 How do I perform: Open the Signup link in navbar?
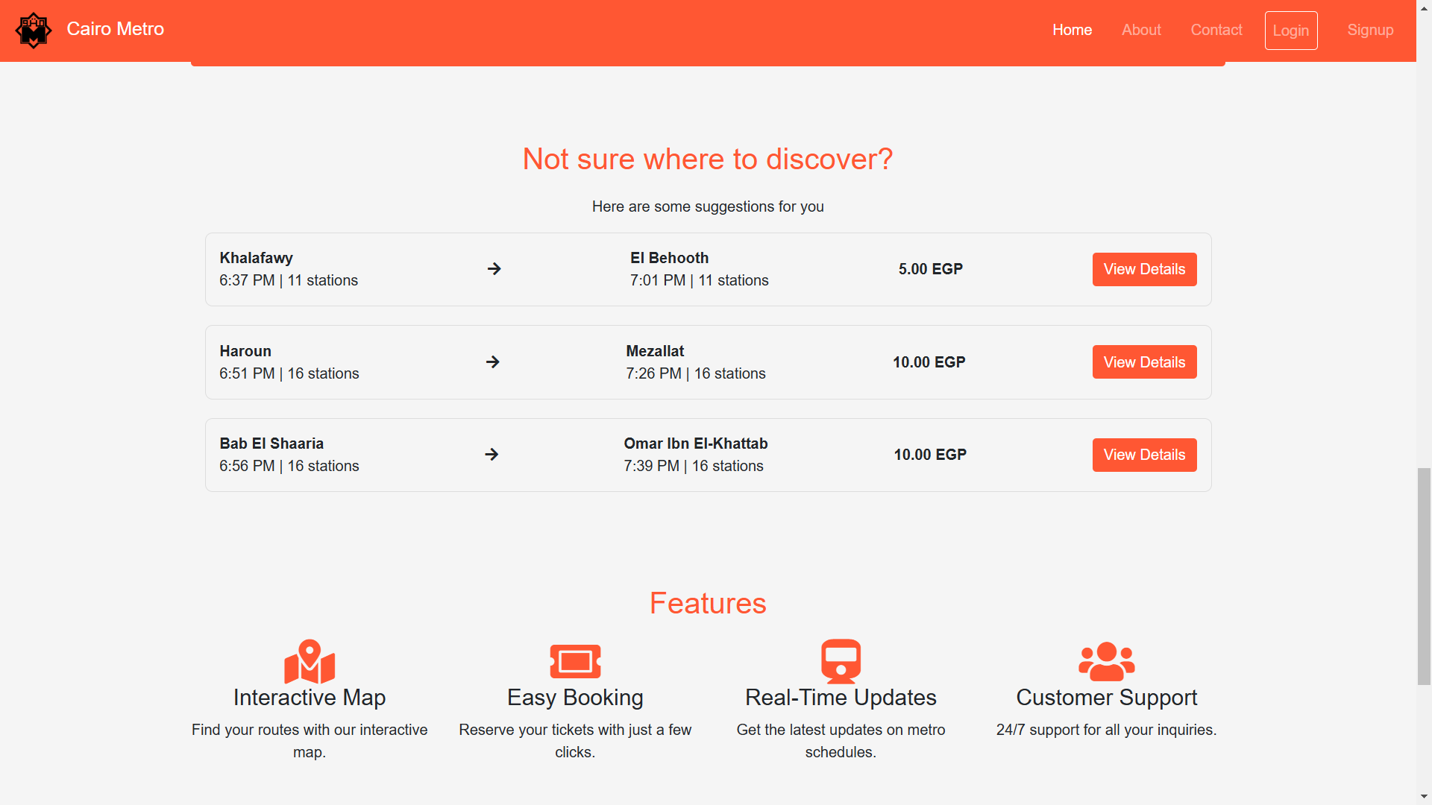[1370, 30]
